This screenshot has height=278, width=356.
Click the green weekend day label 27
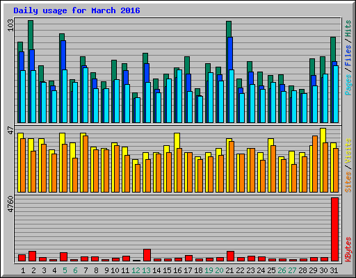292,270
